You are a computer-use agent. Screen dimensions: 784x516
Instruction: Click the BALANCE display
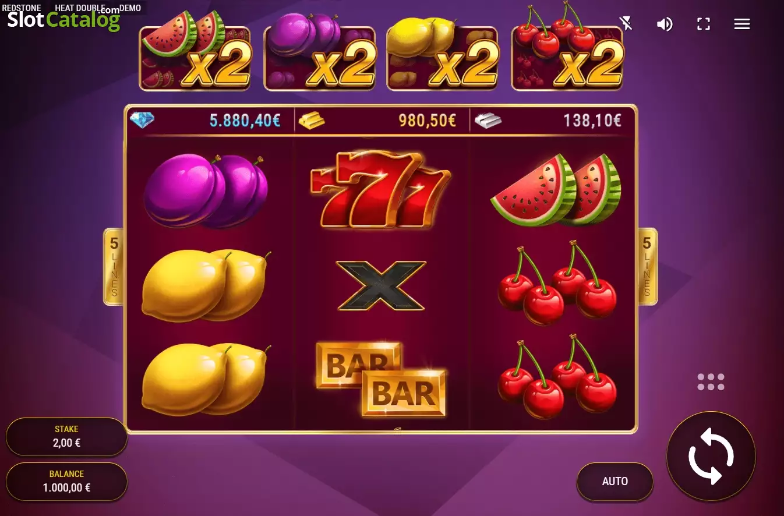click(66, 482)
